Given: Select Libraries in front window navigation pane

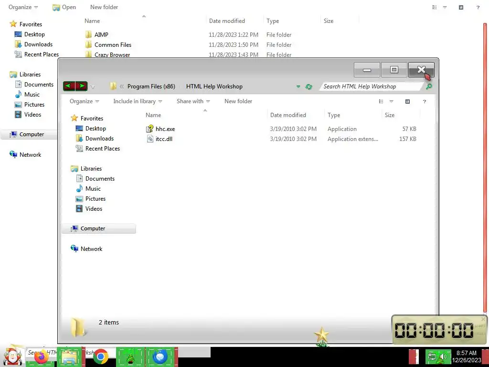Looking at the screenshot, I should (x=91, y=169).
